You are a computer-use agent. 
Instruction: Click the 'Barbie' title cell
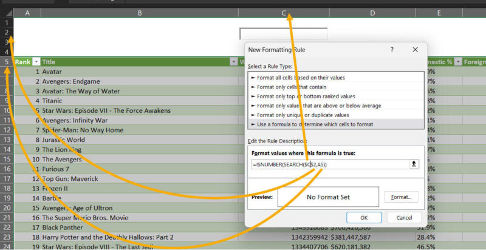pos(140,198)
